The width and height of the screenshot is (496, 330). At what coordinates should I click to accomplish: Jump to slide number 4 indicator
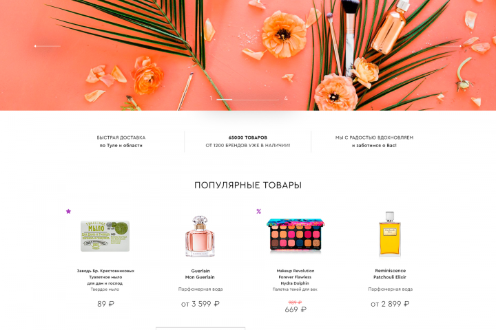[x=286, y=98]
